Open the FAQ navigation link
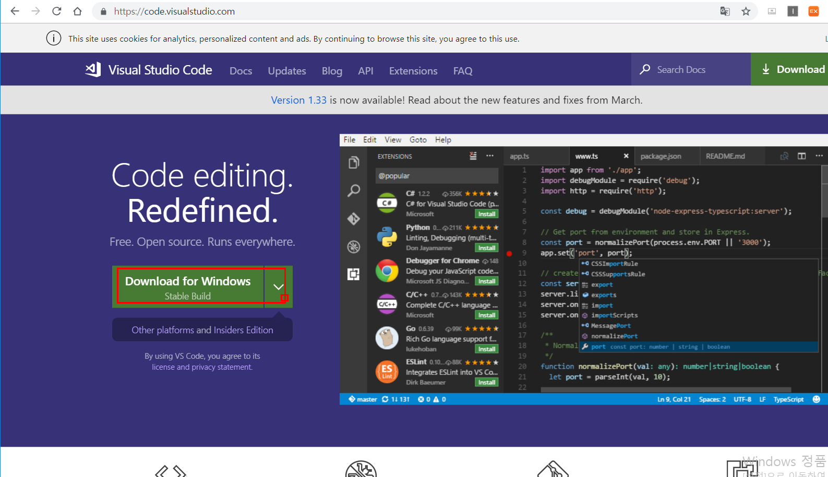The height and width of the screenshot is (477, 828). click(463, 71)
